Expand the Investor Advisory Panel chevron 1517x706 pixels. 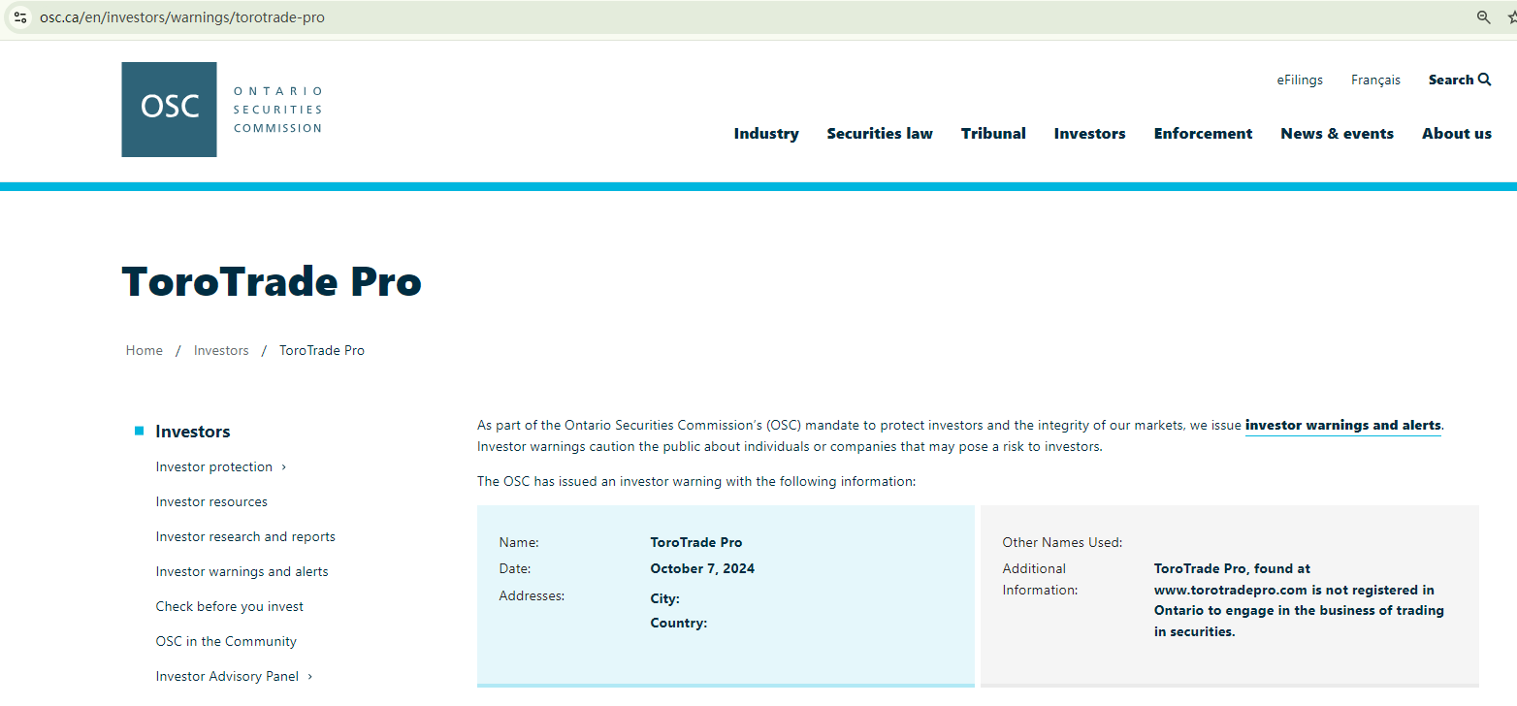point(310,676)
